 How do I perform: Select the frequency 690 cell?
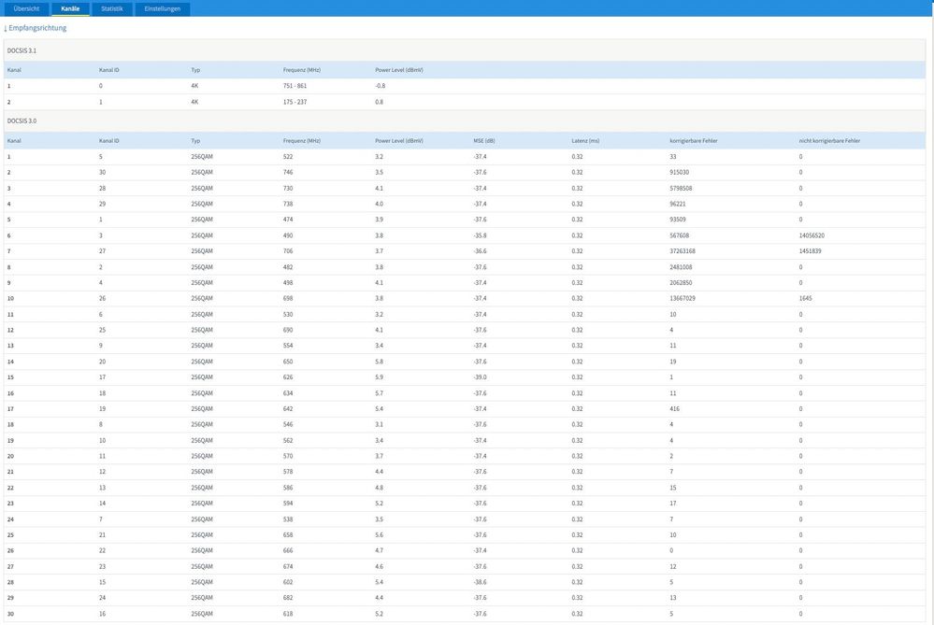[x=288, y=330]
